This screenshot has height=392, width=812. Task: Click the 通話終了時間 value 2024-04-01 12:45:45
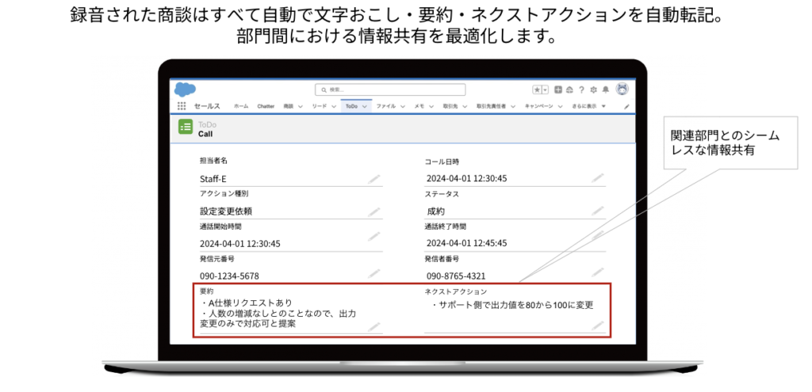pyautogui.click(x=466, y=243)
